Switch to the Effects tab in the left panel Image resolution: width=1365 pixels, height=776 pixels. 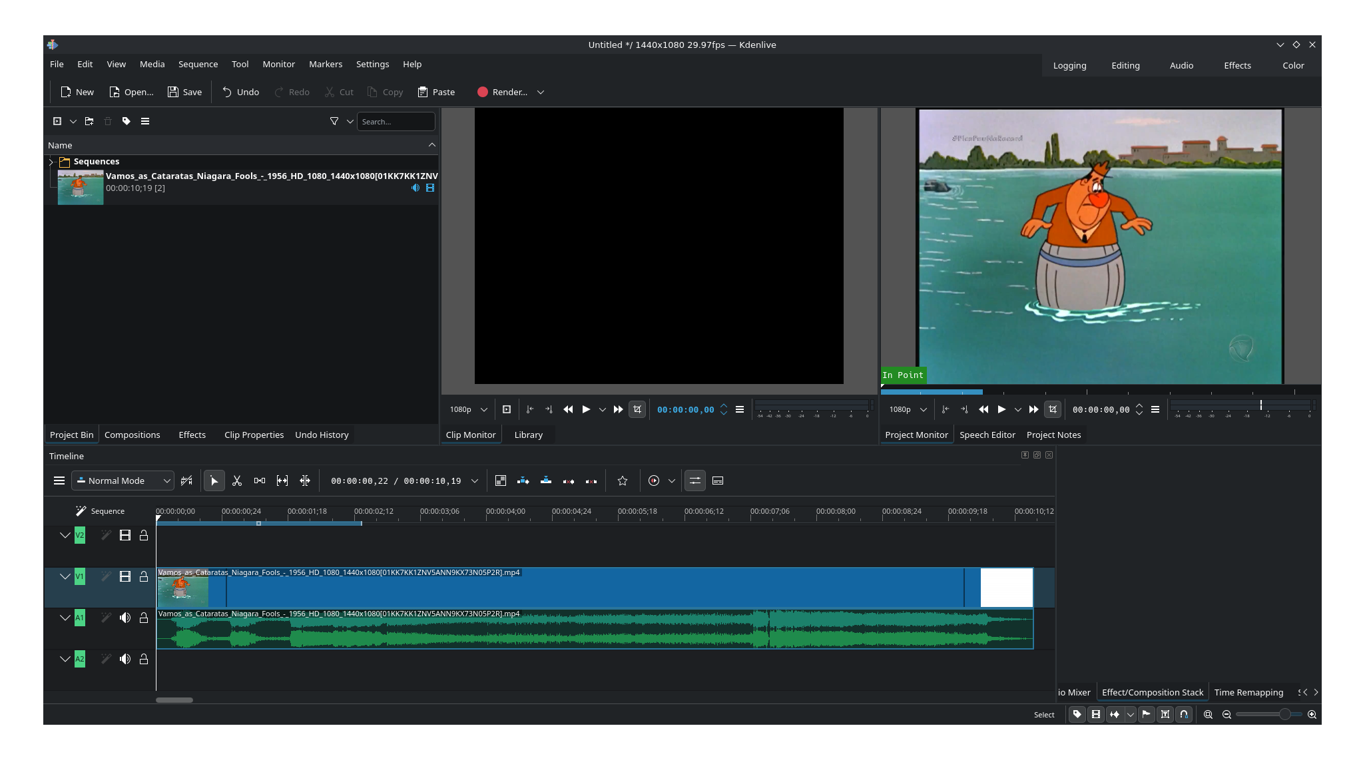pos(192,435)
